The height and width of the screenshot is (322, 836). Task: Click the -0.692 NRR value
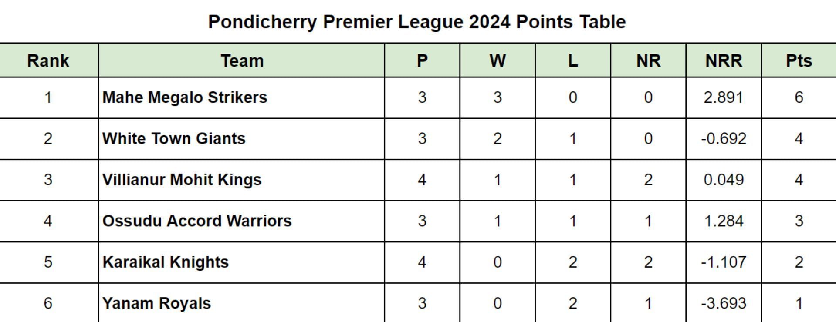pyautogui.click(x=723, y=139)
